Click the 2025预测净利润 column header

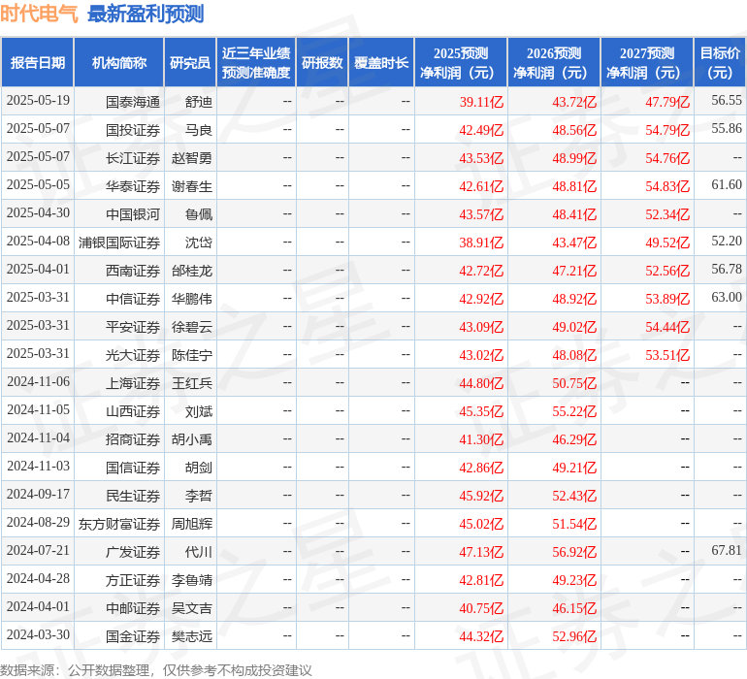click(x=461, y=63)
